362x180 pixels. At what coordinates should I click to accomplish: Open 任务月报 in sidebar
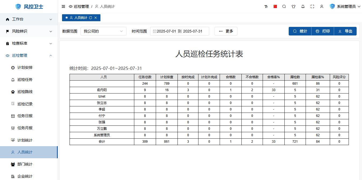25,128
